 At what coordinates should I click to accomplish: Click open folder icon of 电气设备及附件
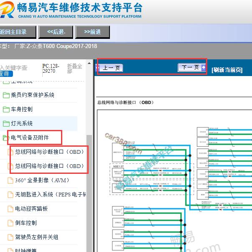[x=5, y=138]
